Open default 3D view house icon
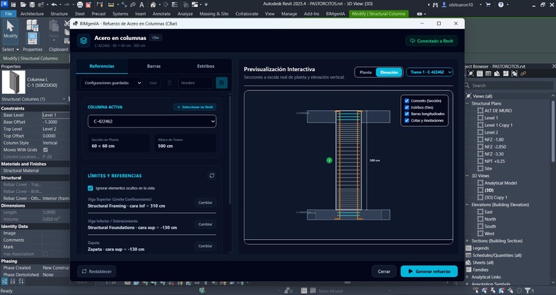The width and height of the screenshot is (556, 295). 153,5
